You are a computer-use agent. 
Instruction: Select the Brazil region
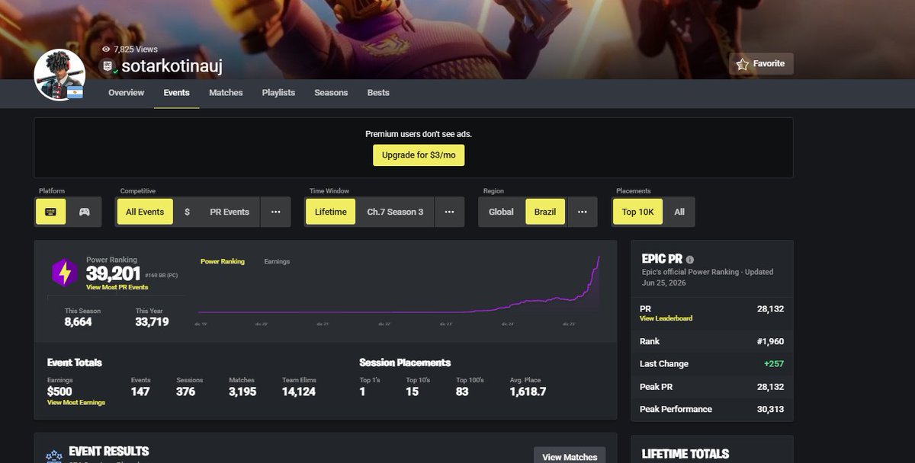[x=545, y=212]
